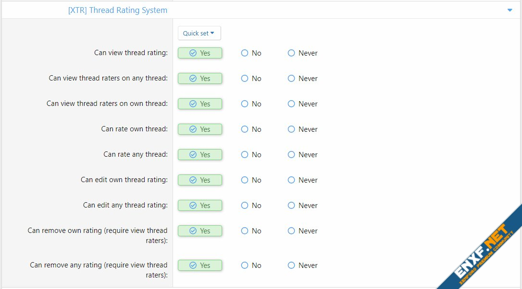Choose Never for Can view thread rating
Image resolution: width=522 pixels, height=289 pixels.
(302, 53)
